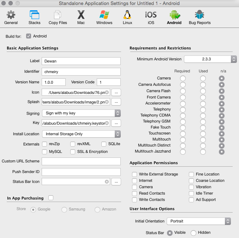Open Minimum Android Version dropdown
The height and width of the screenshot is (238, 239).
pyautogui.click(x=210, y=59)
